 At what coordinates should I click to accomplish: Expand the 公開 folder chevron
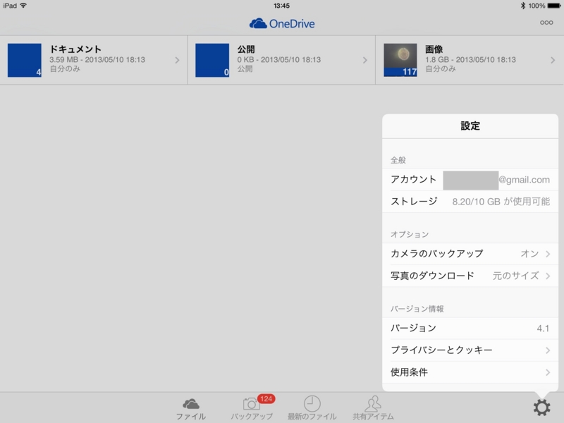[x=364, y=59]
